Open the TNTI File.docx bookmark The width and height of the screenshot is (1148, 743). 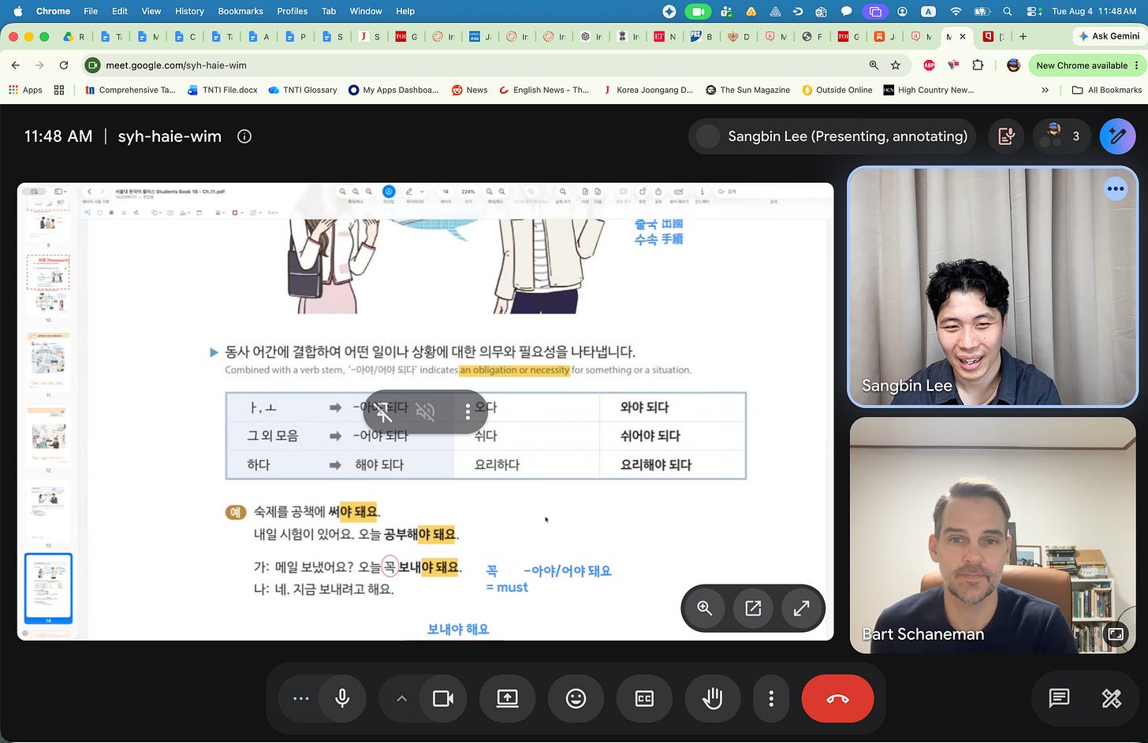click(222, 90)
